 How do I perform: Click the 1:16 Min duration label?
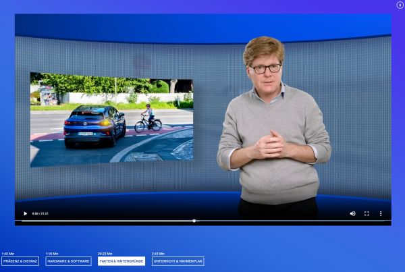point(53,254)
